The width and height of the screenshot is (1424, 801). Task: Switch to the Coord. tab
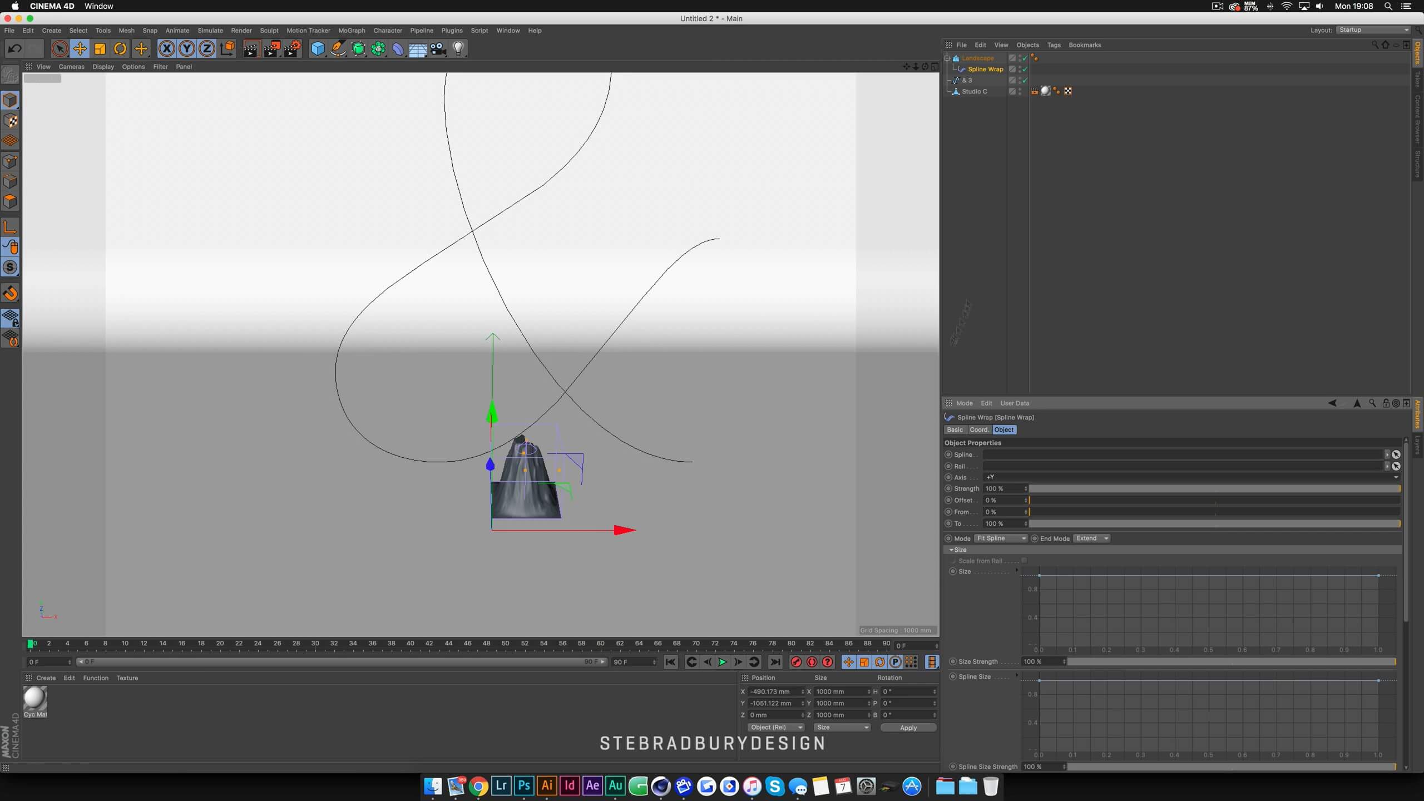point(978,429)
